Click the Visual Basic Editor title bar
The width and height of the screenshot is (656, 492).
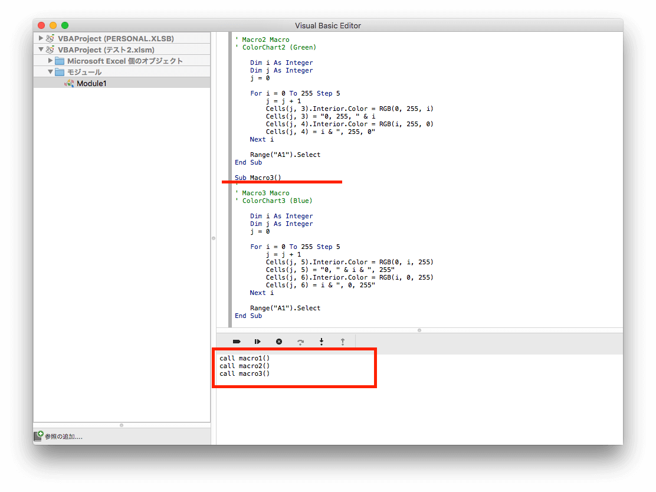click(x=328, y=25)
